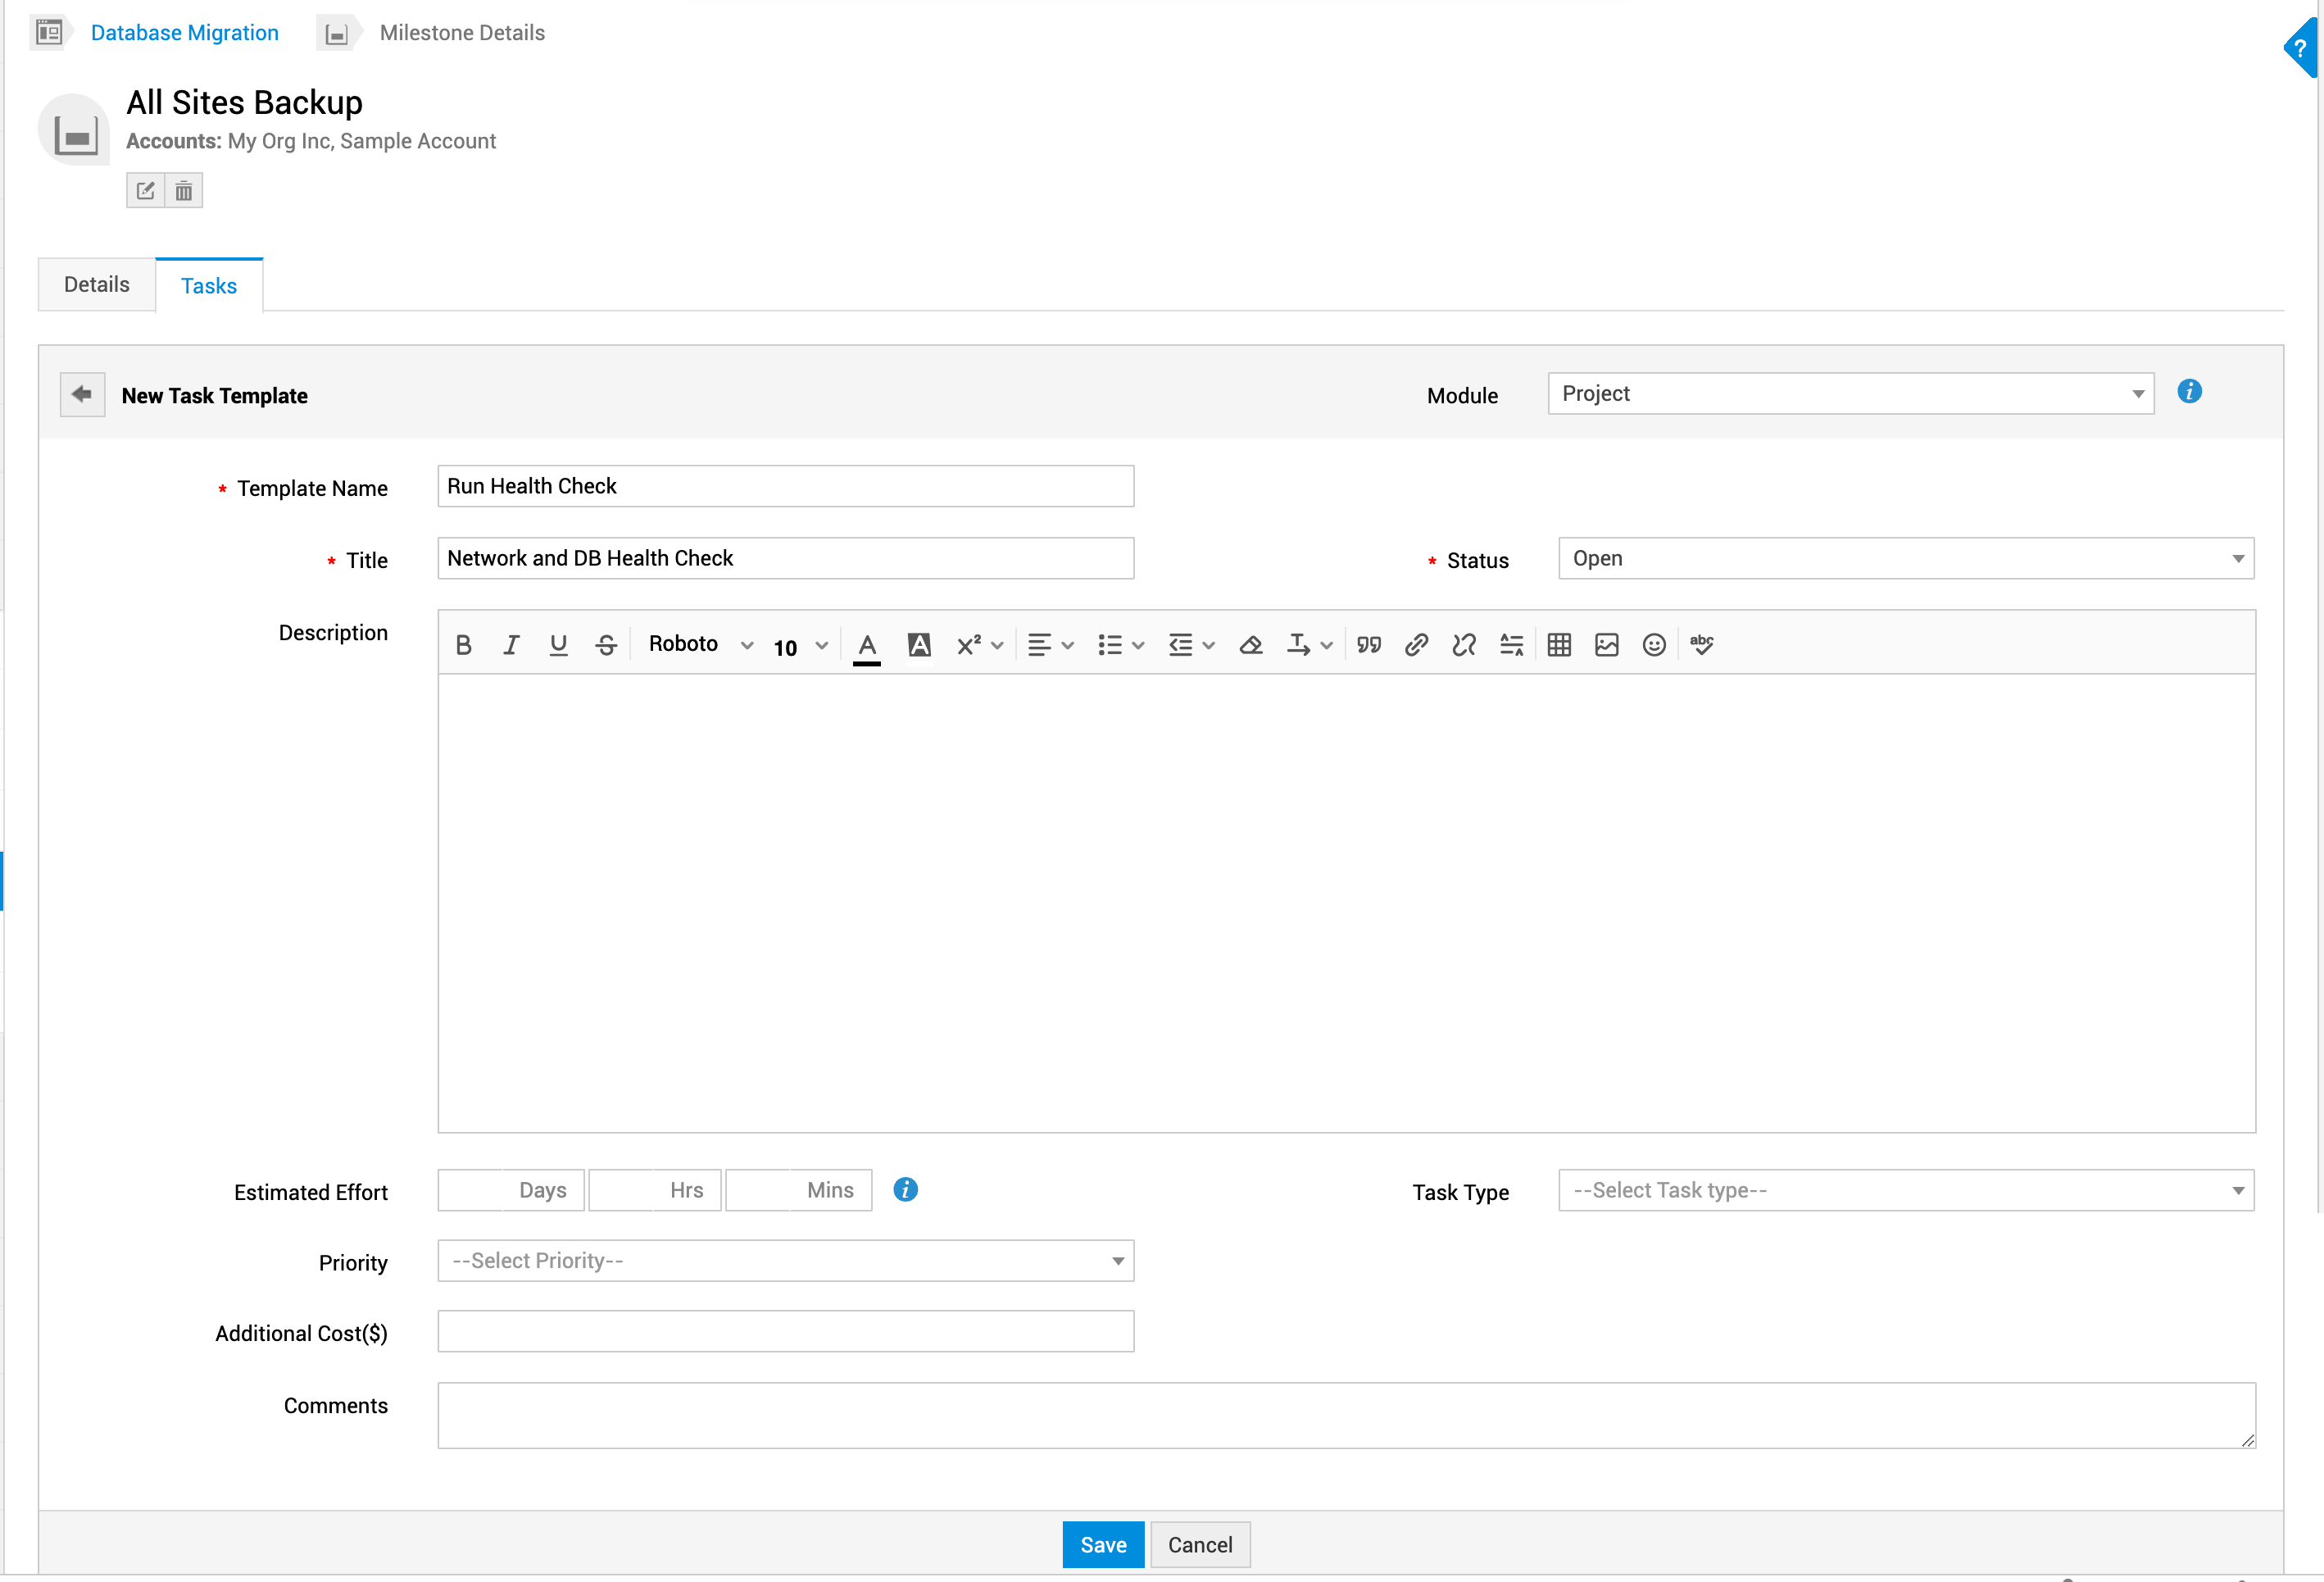Image resolution: width=2324 pixels, height=1582 pixels.
Task: Open the Module dropdown showing Project
Action: coord(1850,394)
